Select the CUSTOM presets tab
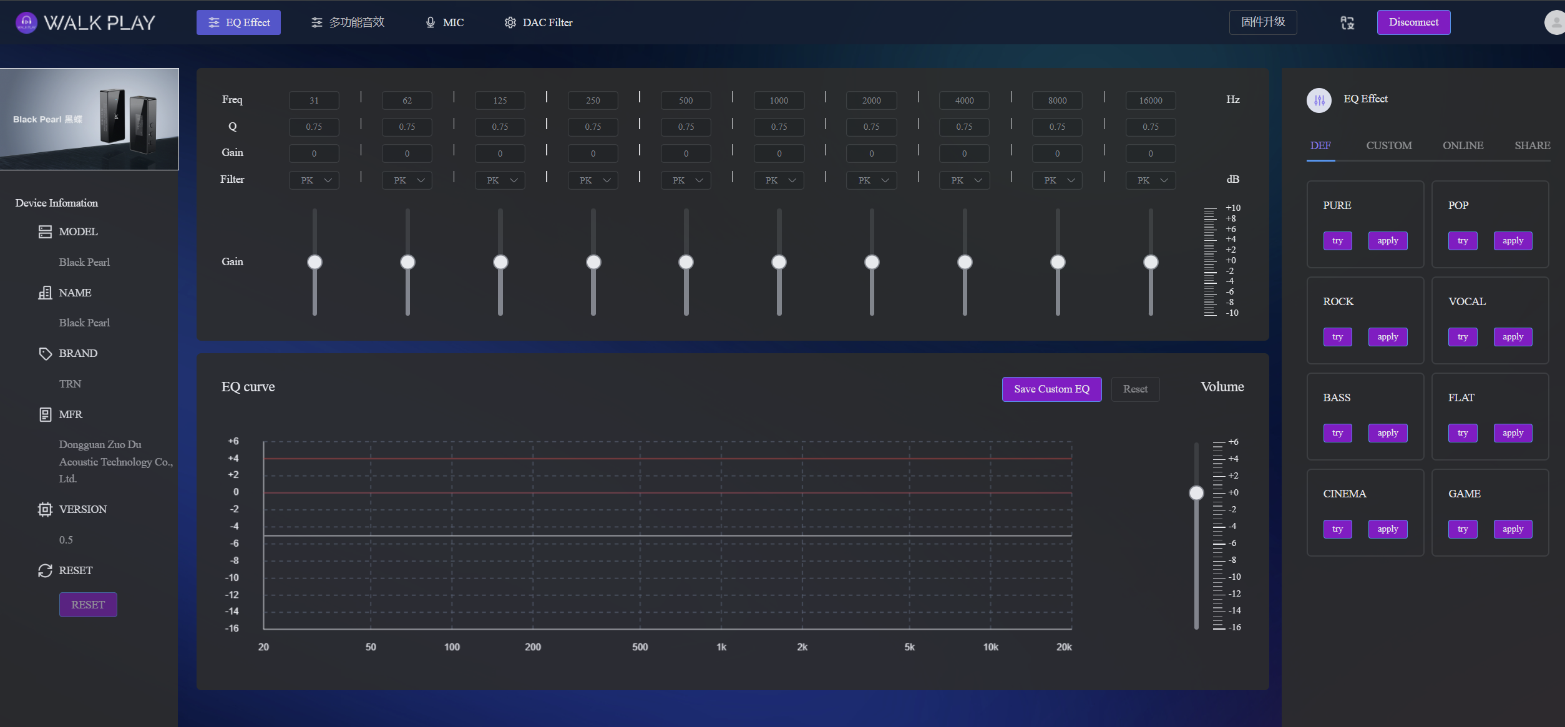Image resolution: width=1565 pixels, height=727 pixels. [1388, 146]
